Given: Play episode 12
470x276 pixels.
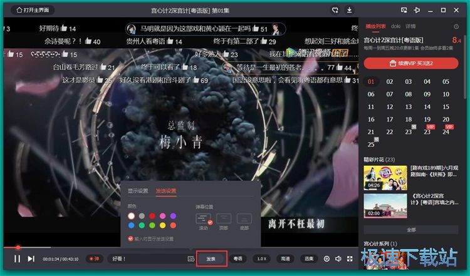Looking at the screenshot, I should point(389,107).
